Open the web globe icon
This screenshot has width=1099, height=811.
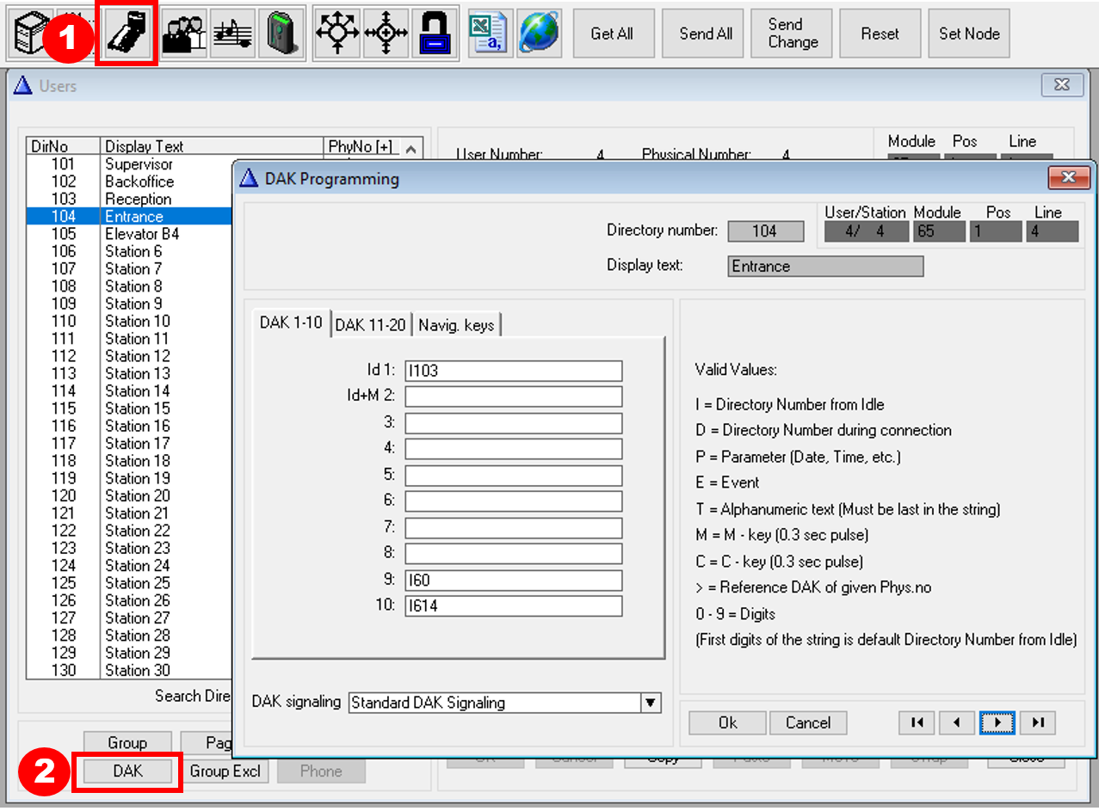(539, 34)
